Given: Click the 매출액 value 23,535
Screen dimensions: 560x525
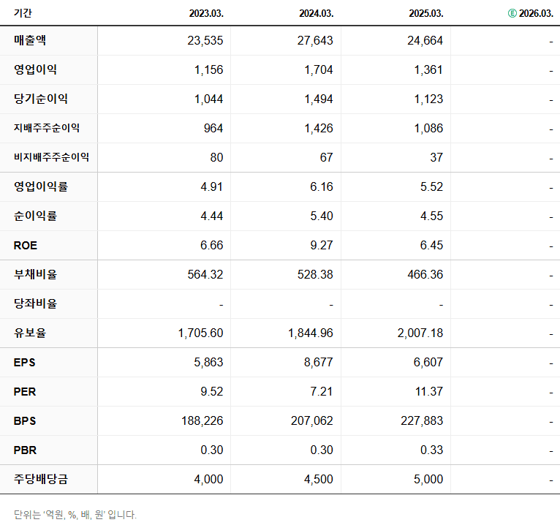Looking at the screenshot, I should click(205, 41).
